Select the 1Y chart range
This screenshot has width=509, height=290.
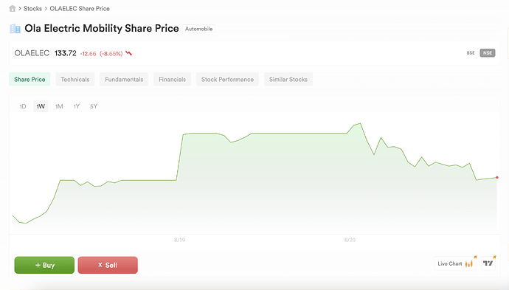pyautogui.click(x=76, y=106)
